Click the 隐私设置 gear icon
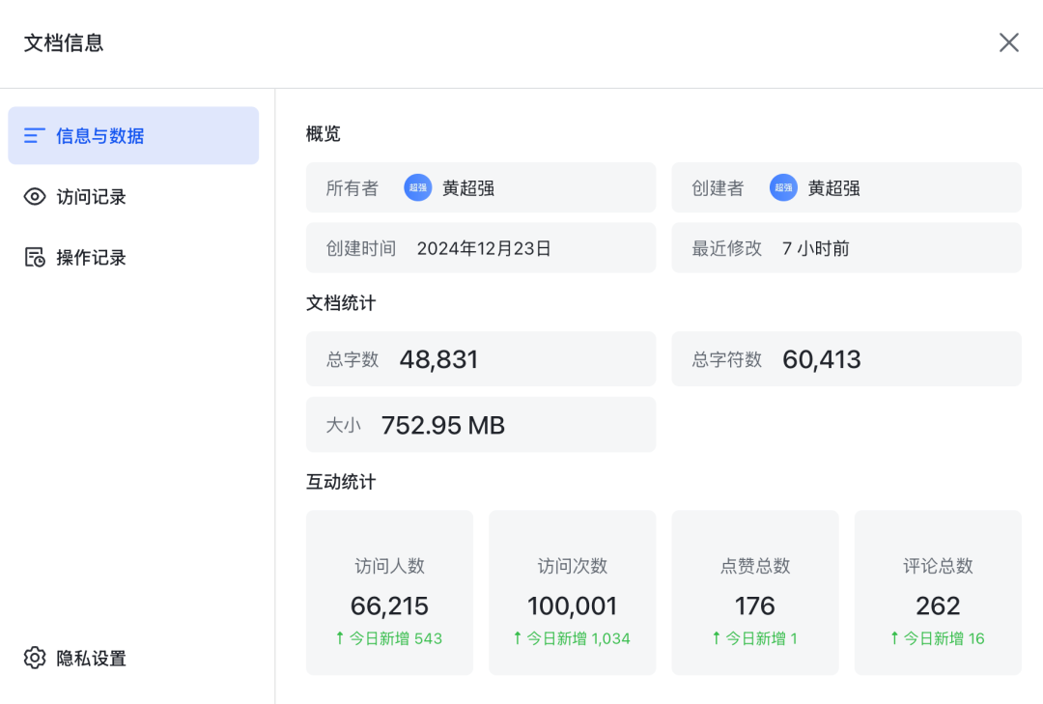This screenshot has height=704, width=1043. coord(35,659)
